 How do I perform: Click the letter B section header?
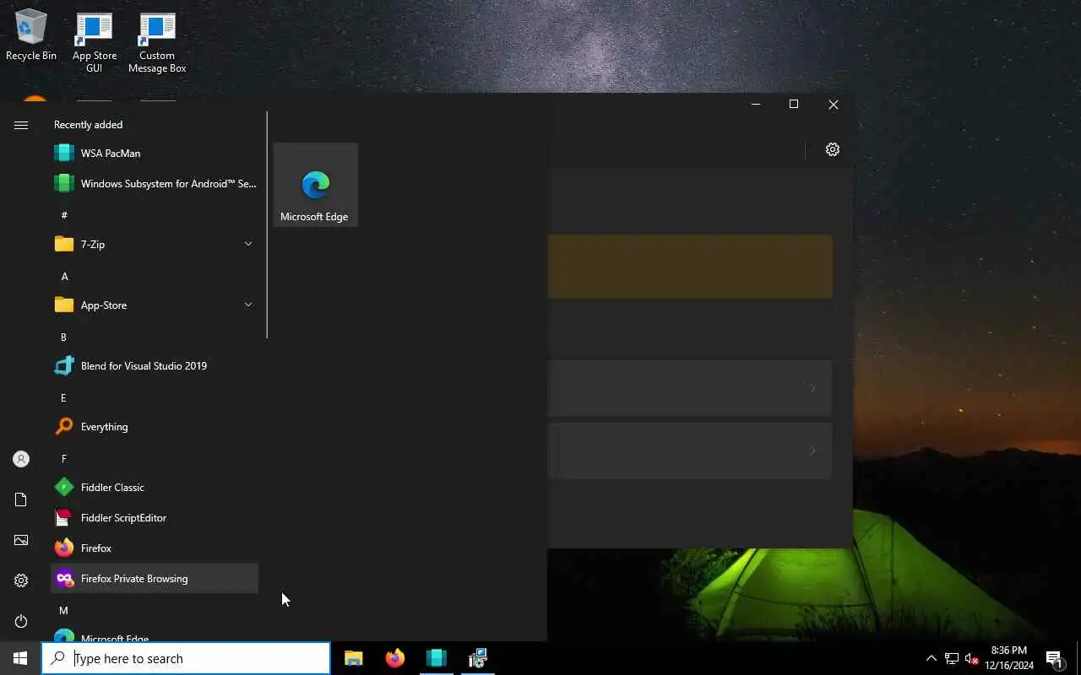point(63,337)
